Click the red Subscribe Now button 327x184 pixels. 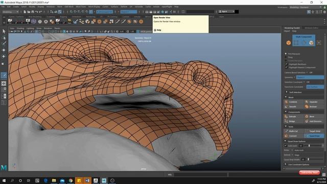(x=310, y=173)
